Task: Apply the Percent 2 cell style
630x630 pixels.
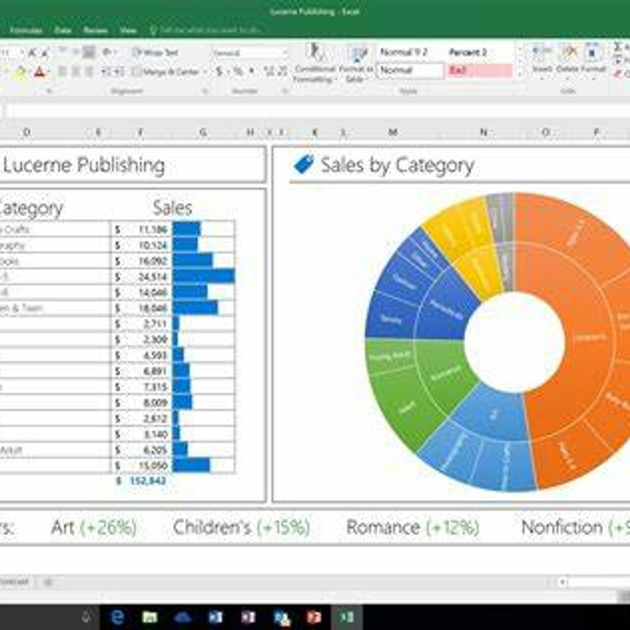Action: click(x=480, y=52)
